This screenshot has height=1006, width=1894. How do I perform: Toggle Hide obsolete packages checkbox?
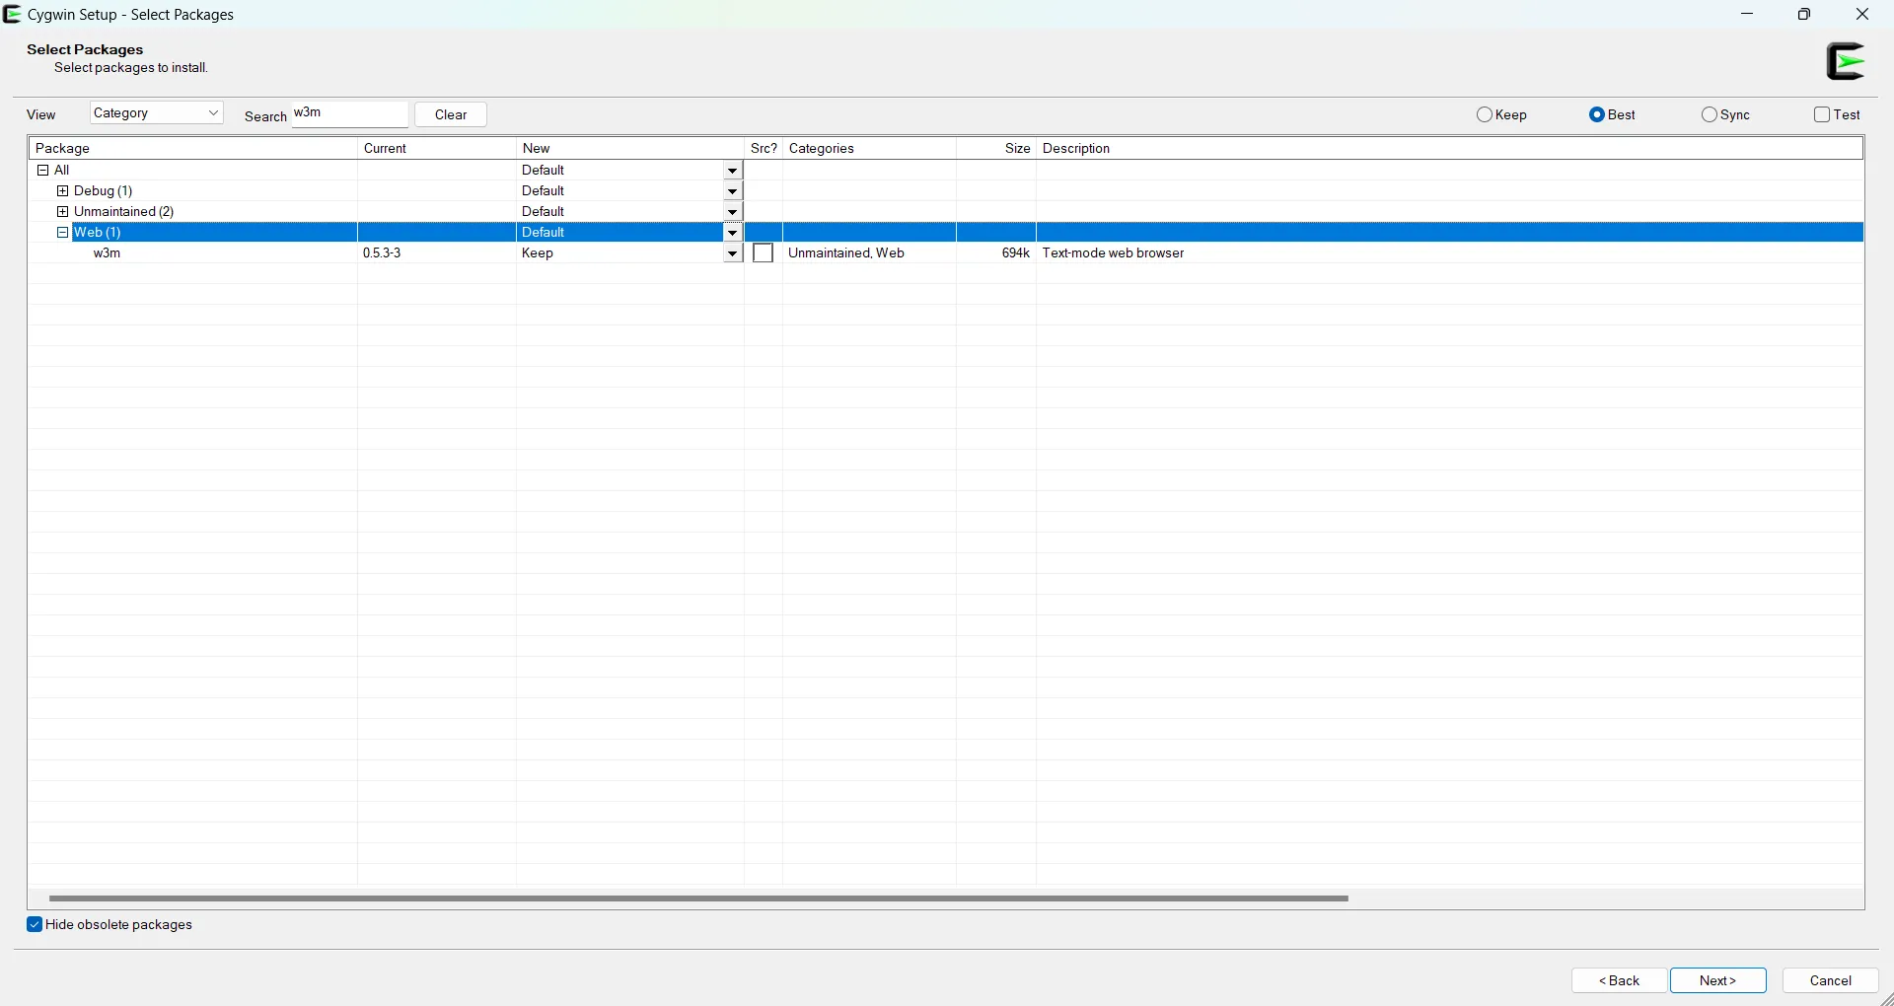pos(35,925)
